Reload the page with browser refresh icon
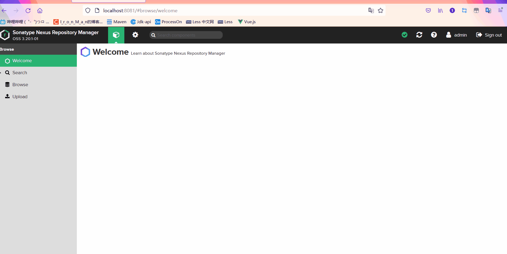The width and height of the screenshot is (507, 254). point(28,11)
